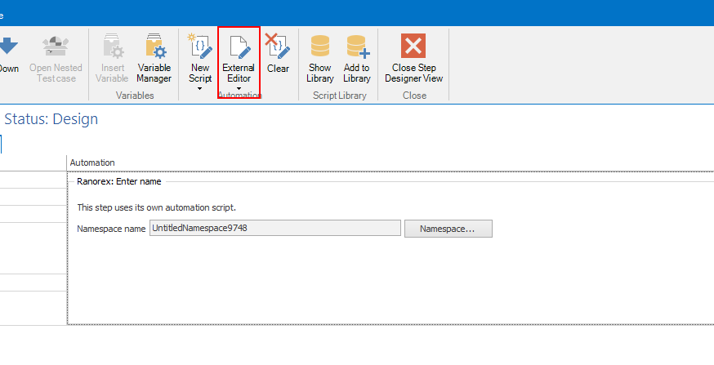Click the 'Ranorex: Enter name' group title

[118, 182]
